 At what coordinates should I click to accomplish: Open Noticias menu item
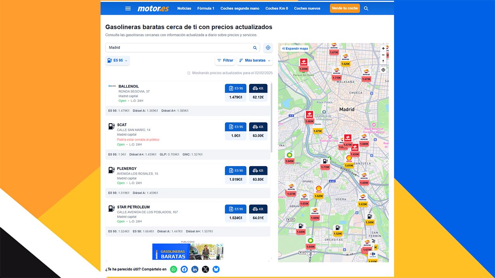pyautogui.click(x=184, y=8)
